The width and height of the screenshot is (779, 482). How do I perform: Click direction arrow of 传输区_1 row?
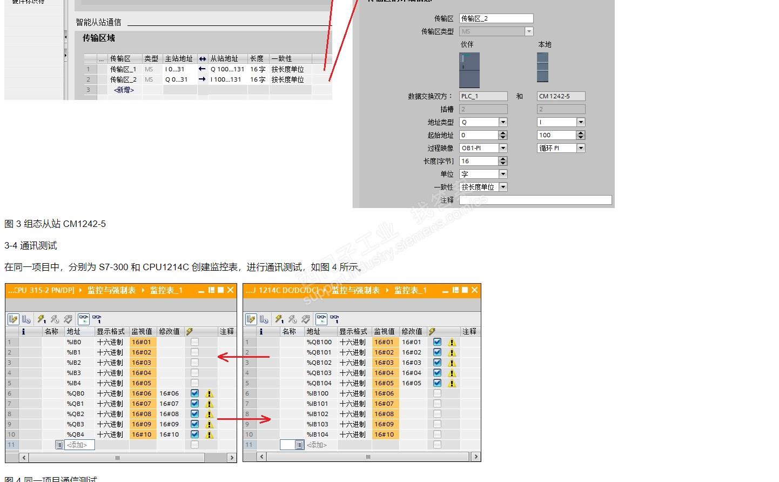point(203,69)
